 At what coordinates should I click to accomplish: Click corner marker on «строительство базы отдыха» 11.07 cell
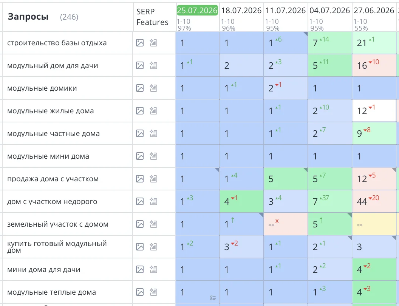305,34
